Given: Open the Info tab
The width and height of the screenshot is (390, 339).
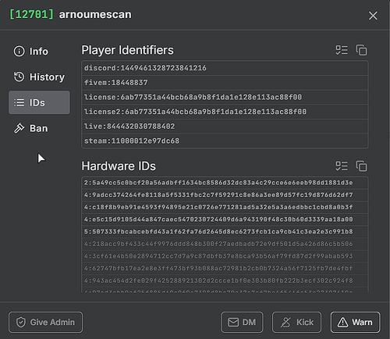Looking at the screenshot, I should click(39, 52).
